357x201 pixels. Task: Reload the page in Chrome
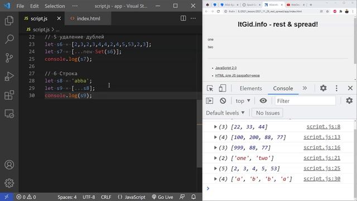coord(218,11)
